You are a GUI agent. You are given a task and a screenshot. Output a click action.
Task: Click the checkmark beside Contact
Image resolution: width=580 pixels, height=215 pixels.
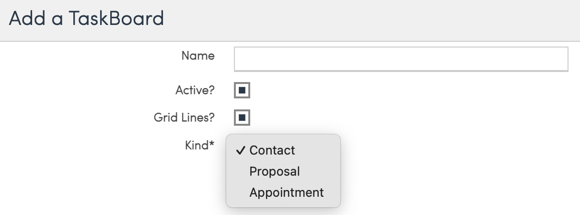click(x=241, y=150)
